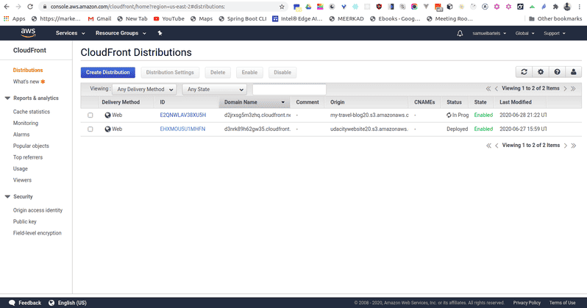587x308 pixels.
Task: Go to previous page arrow below table
Action: [x=497, y=146]
